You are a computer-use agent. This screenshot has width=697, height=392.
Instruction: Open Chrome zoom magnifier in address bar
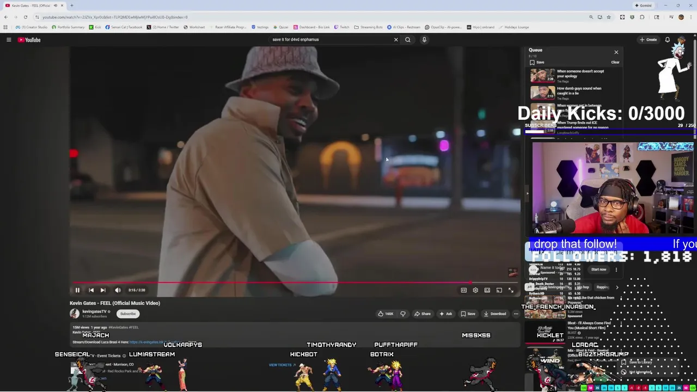pos(591,17)
